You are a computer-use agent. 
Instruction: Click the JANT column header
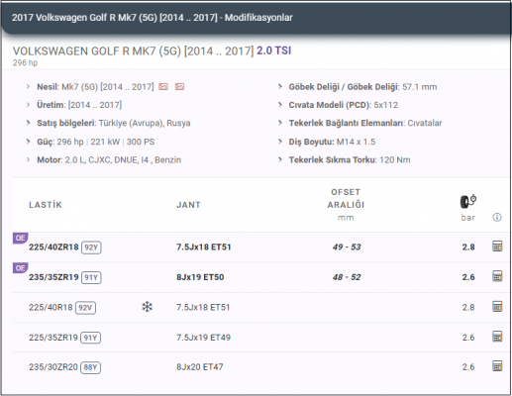pyautogui.click(x=188, y=205)
